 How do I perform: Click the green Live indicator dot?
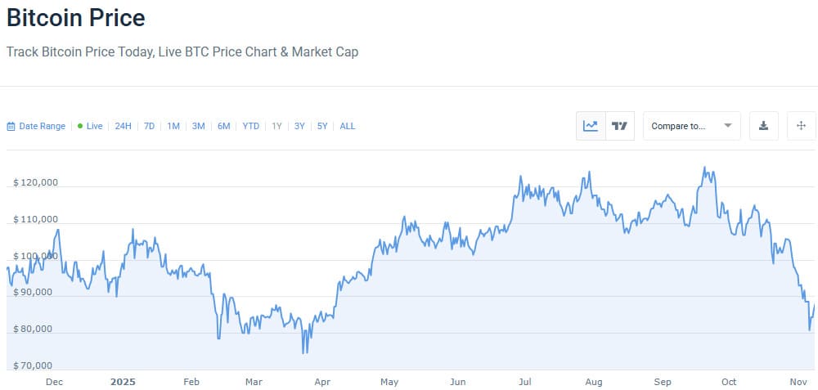[x=80, y=126]
